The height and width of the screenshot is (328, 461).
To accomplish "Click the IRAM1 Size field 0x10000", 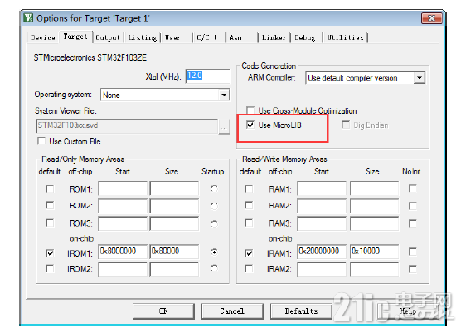I will 375,252.
